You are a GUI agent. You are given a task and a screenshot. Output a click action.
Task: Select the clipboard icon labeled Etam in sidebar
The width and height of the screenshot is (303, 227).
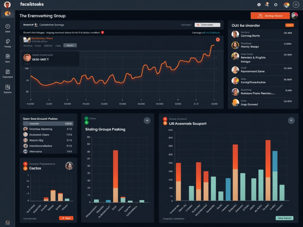pyautogui.click(x=8, y=56)
